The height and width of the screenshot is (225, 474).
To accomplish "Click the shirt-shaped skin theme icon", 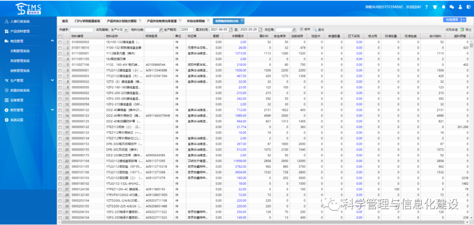I will [x=434, y=7].
